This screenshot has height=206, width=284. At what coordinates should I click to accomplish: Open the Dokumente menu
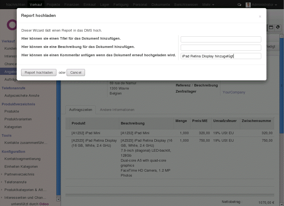[161, 5]
